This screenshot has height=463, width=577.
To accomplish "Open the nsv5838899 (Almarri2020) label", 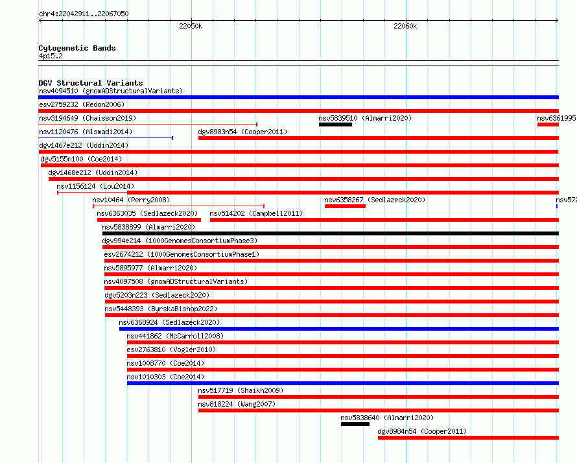I will click(x=148, y=227).
